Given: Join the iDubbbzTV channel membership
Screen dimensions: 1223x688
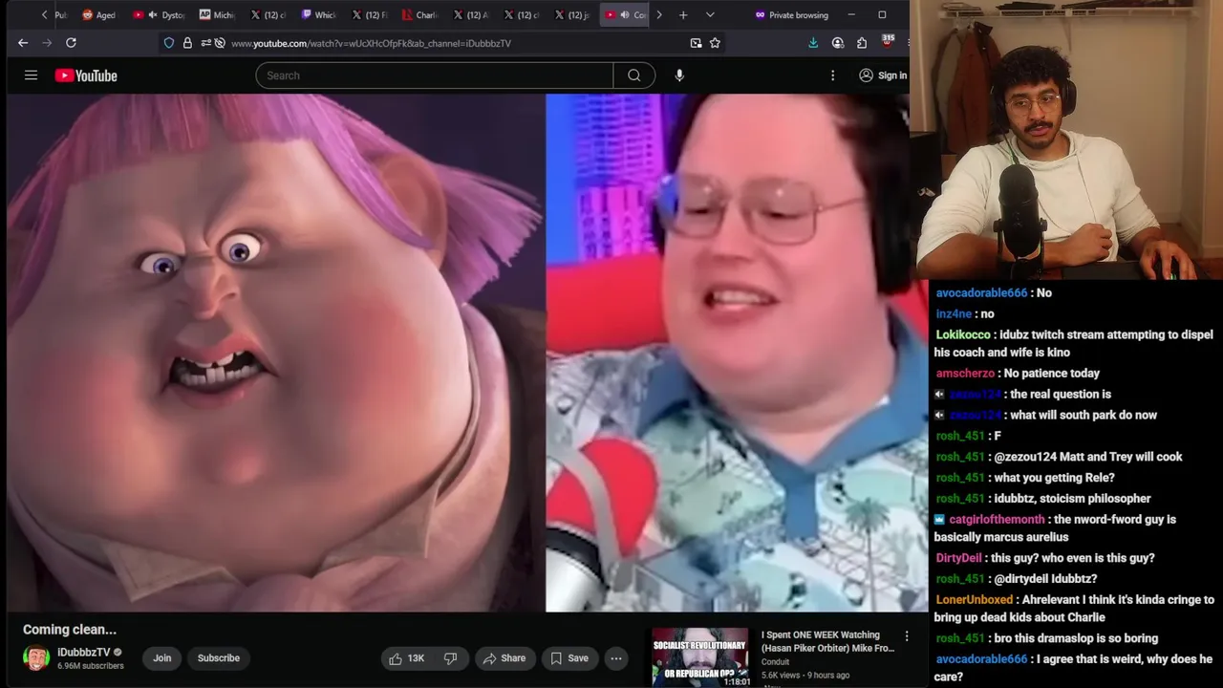Looking at the screenshot, I should tap(162, 658).
